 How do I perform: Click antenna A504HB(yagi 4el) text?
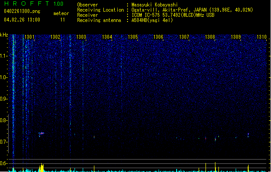point(152,20)
